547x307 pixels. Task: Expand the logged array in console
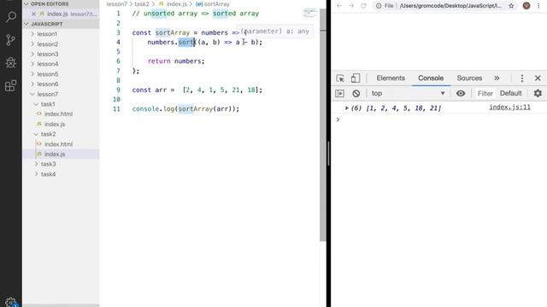coord(347,108)
